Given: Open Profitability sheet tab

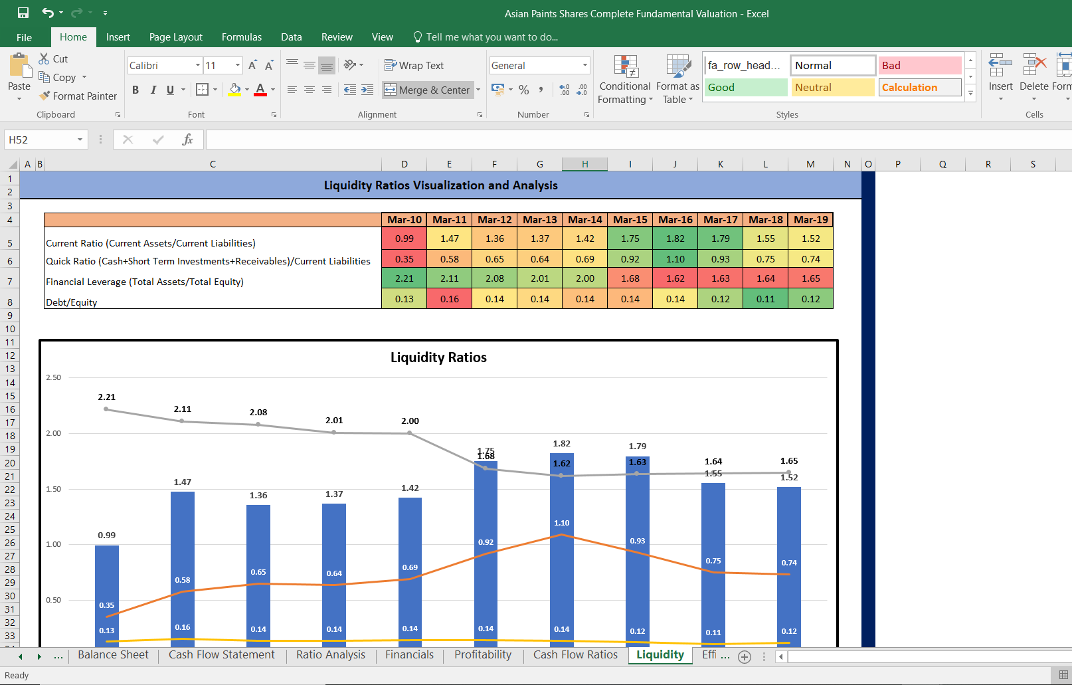Looking at the screenshot, I should click(483, 655).
